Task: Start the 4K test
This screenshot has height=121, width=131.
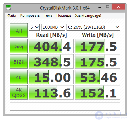Action: click(x=19, y=77)
